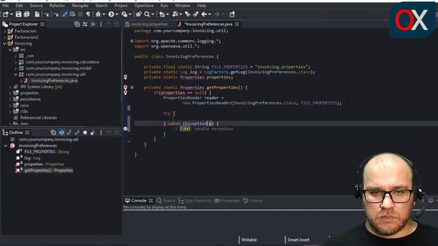The image size is (438, 246).
Task: Click the task marker beside TODO comment
Action: coord(125,128)
